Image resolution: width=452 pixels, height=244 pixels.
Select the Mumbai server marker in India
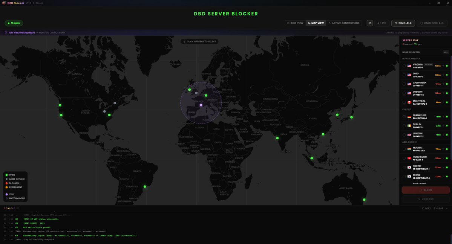(x=277, y=138)
